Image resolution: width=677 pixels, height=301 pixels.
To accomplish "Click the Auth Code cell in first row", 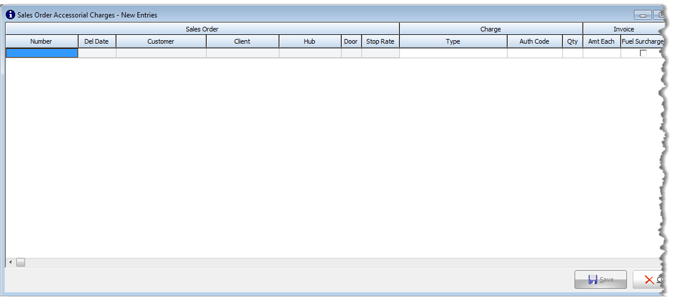I will 535,53.
